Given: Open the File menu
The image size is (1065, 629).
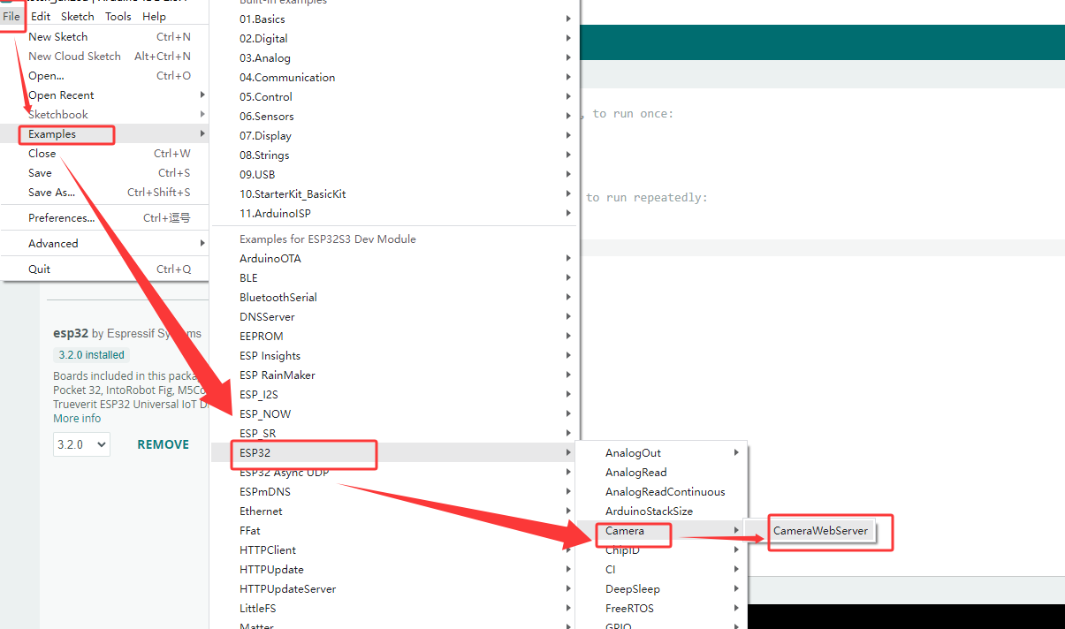Looking at the screenshot, I should [x=11, y=17].
